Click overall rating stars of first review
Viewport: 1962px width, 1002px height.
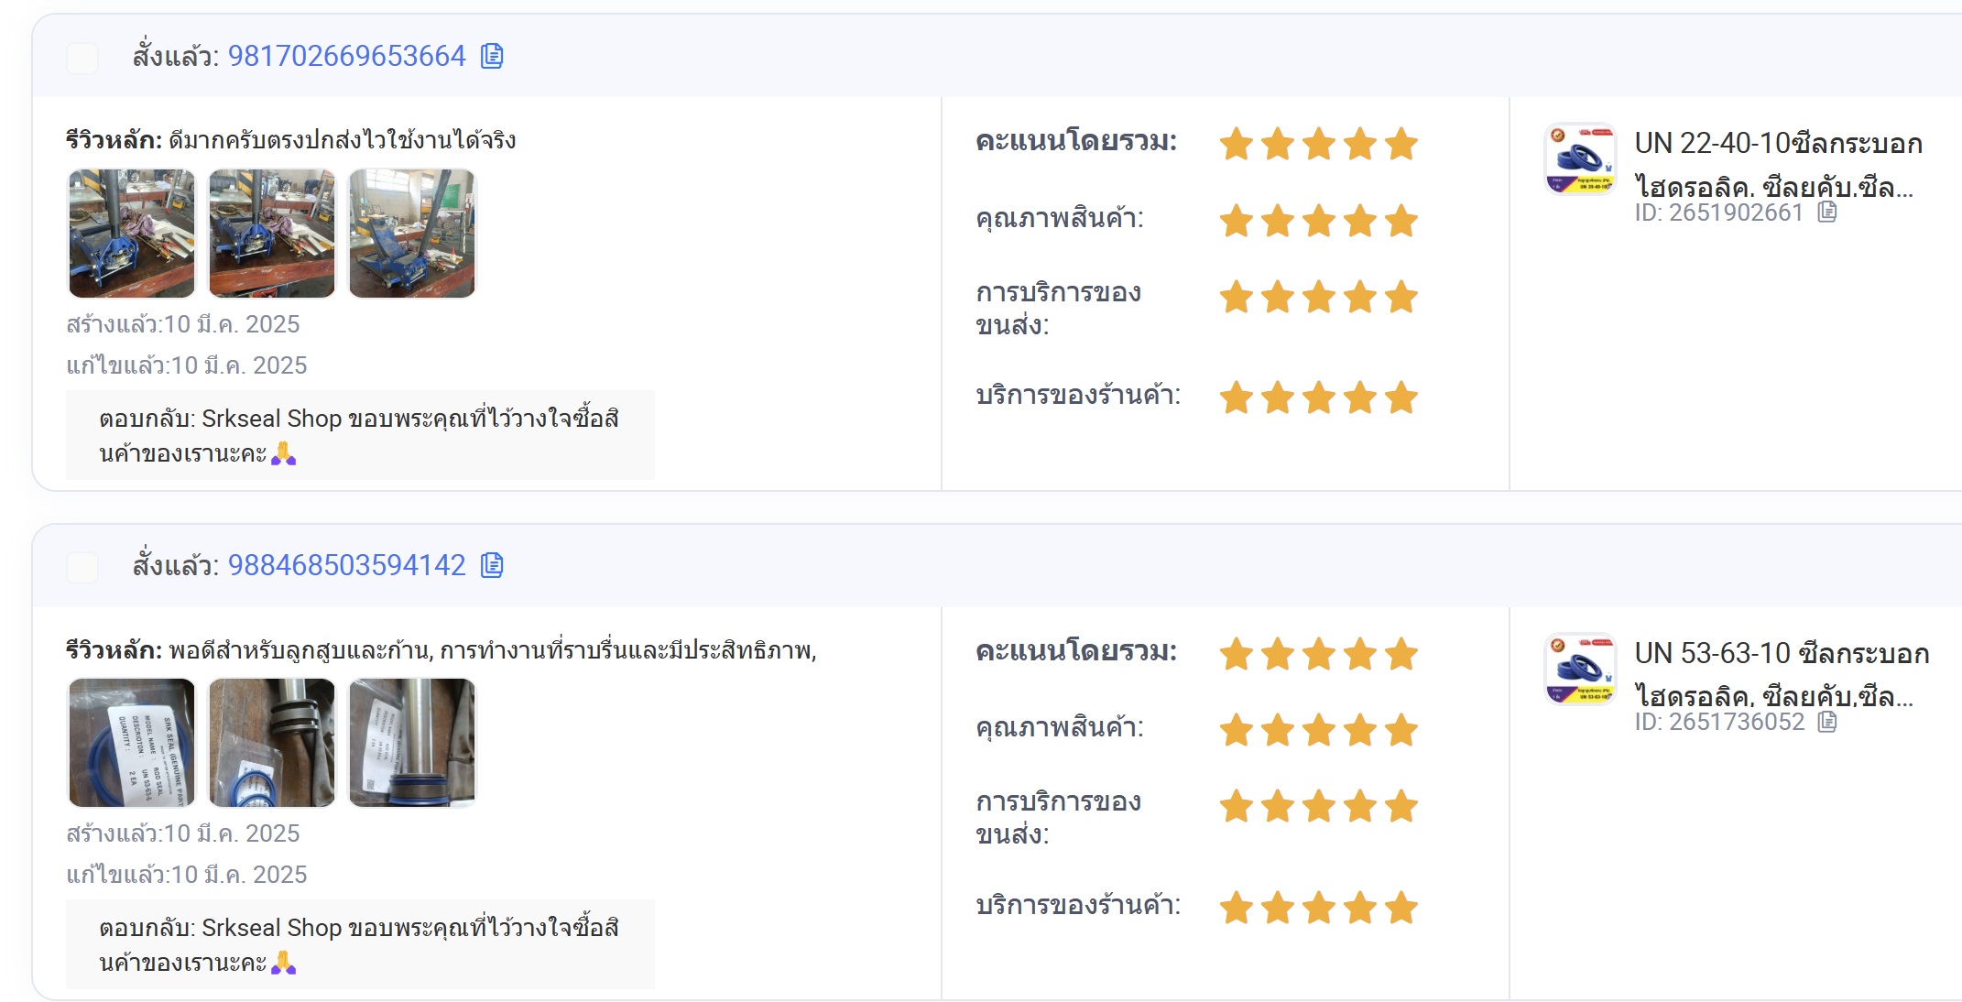pos(1319,144)
